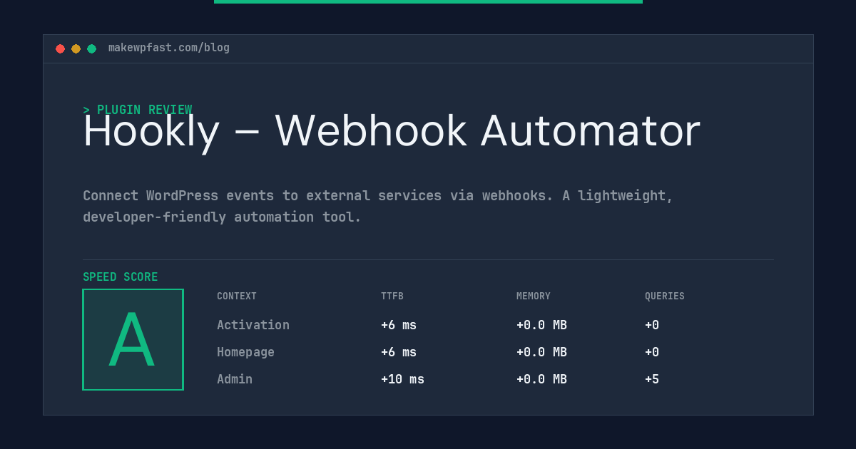Click the yellow minimize dot
Image resolution: width=856 pixels, height=449 pixels.
click(76, 48)
